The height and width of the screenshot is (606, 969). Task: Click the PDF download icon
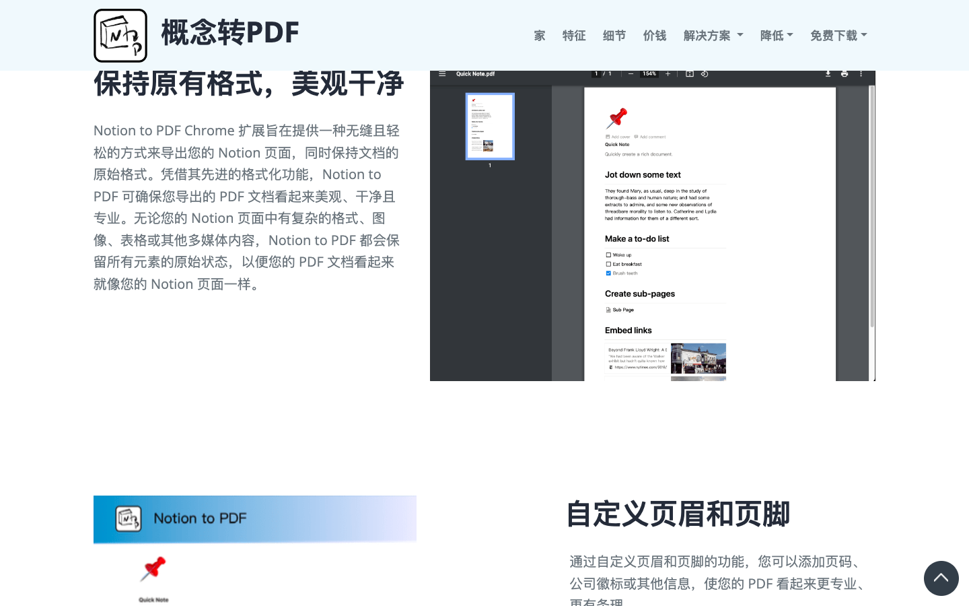[x=828, y=74]
